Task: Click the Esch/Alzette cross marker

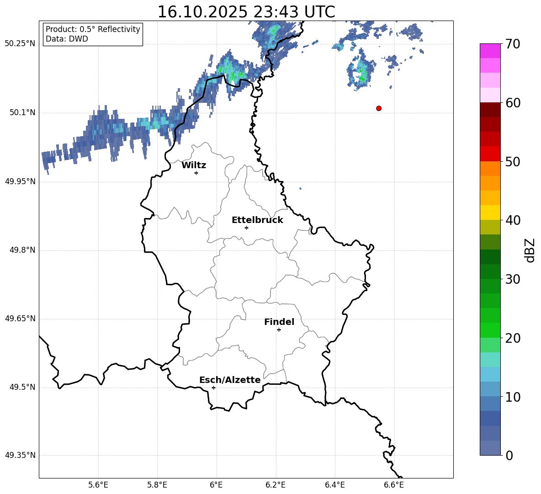Action: click(x=213, y=388)
